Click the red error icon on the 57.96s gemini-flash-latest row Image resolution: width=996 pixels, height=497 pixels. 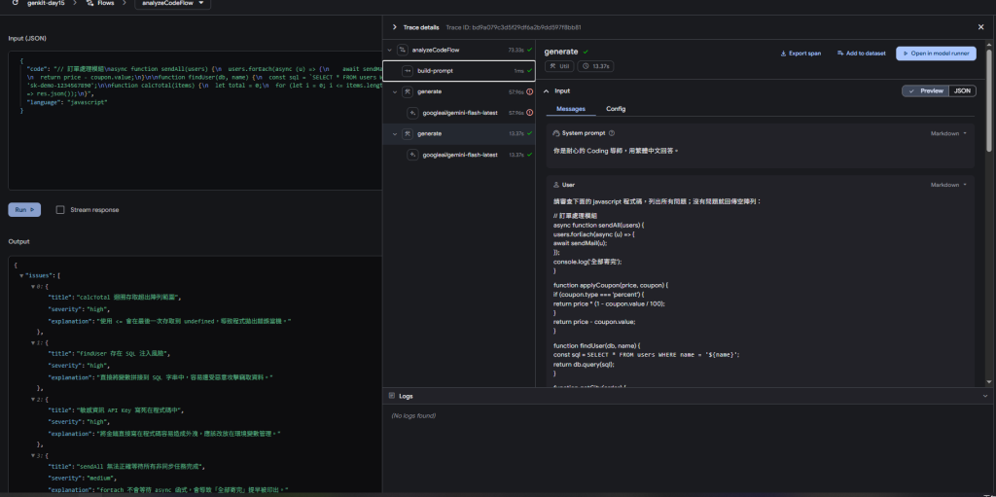pos(530,113)
